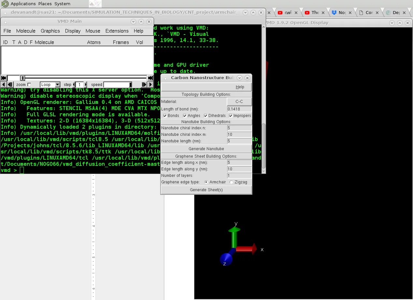Image resolution: width=413 pixels, height=300 pixels.
Task: Click the Atoms column header
Action: point(94,42)
